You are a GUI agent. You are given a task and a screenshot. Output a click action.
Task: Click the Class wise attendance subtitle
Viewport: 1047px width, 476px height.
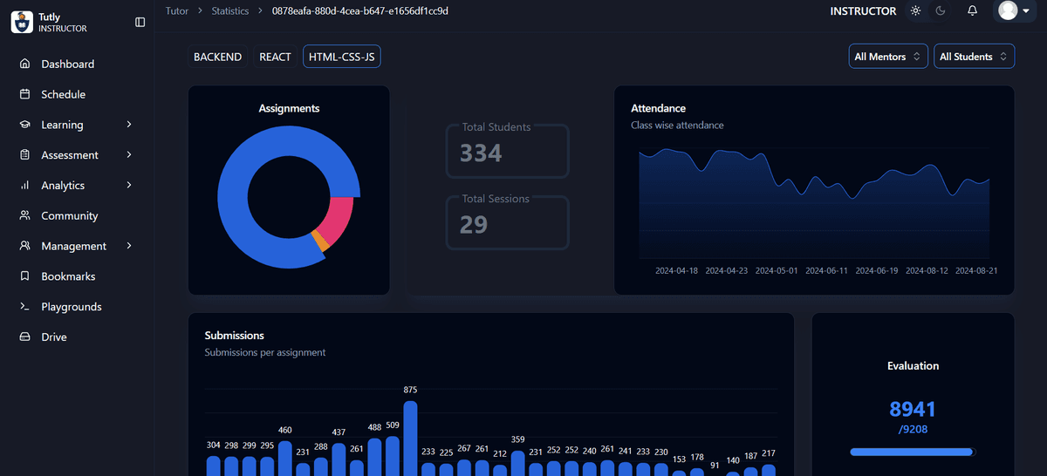point(677,125)
